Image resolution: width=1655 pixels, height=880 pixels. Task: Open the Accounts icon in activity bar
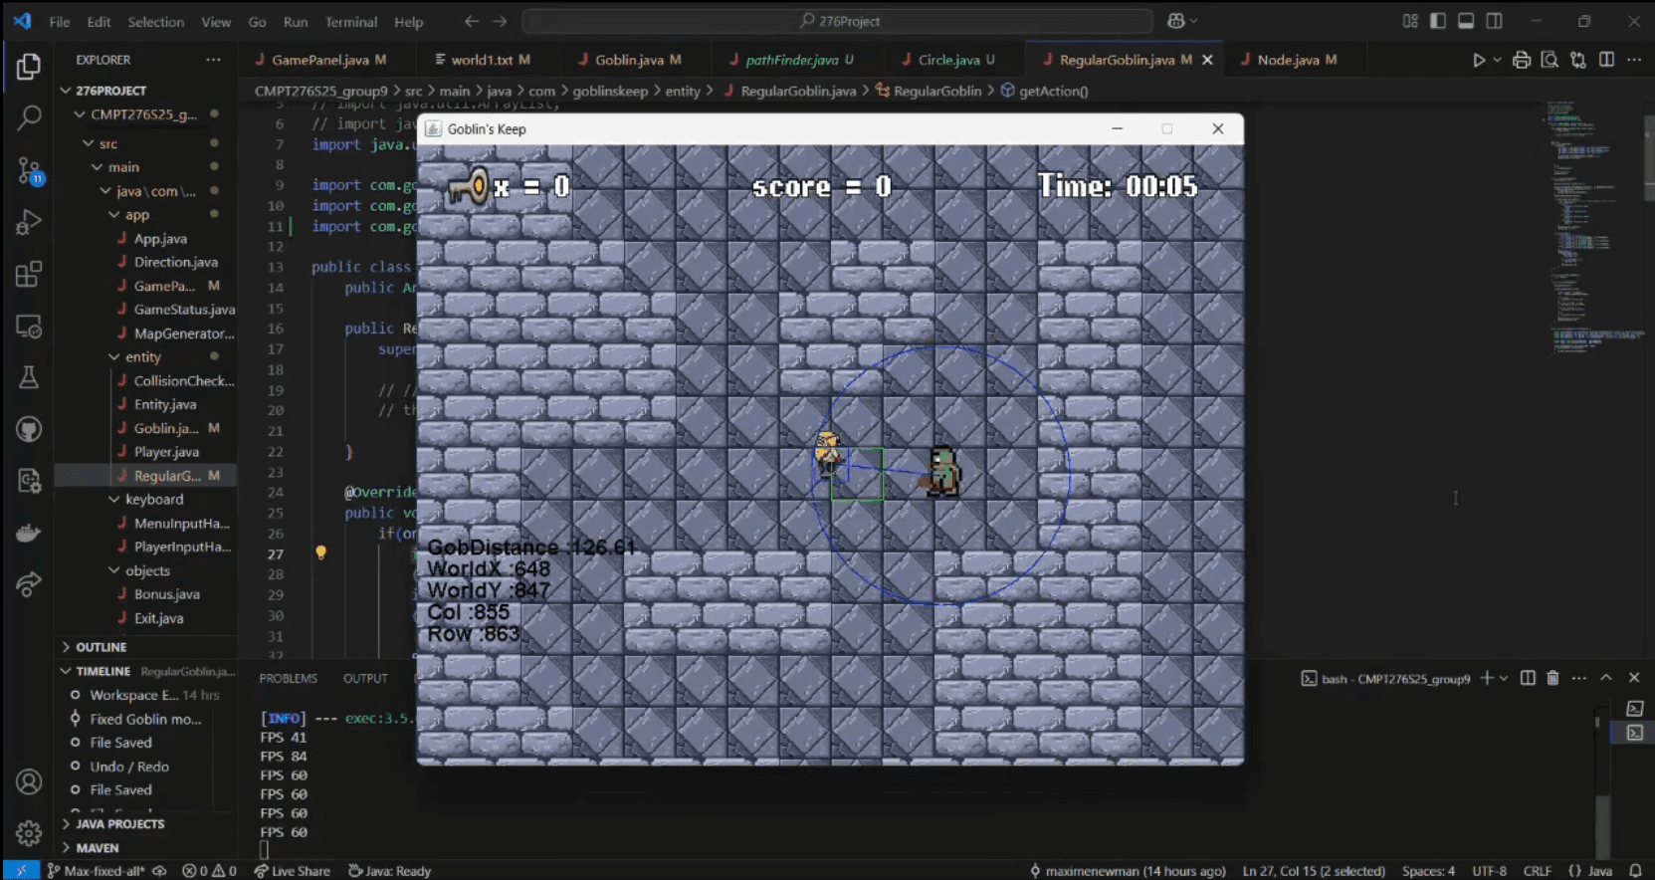(29, 781)
